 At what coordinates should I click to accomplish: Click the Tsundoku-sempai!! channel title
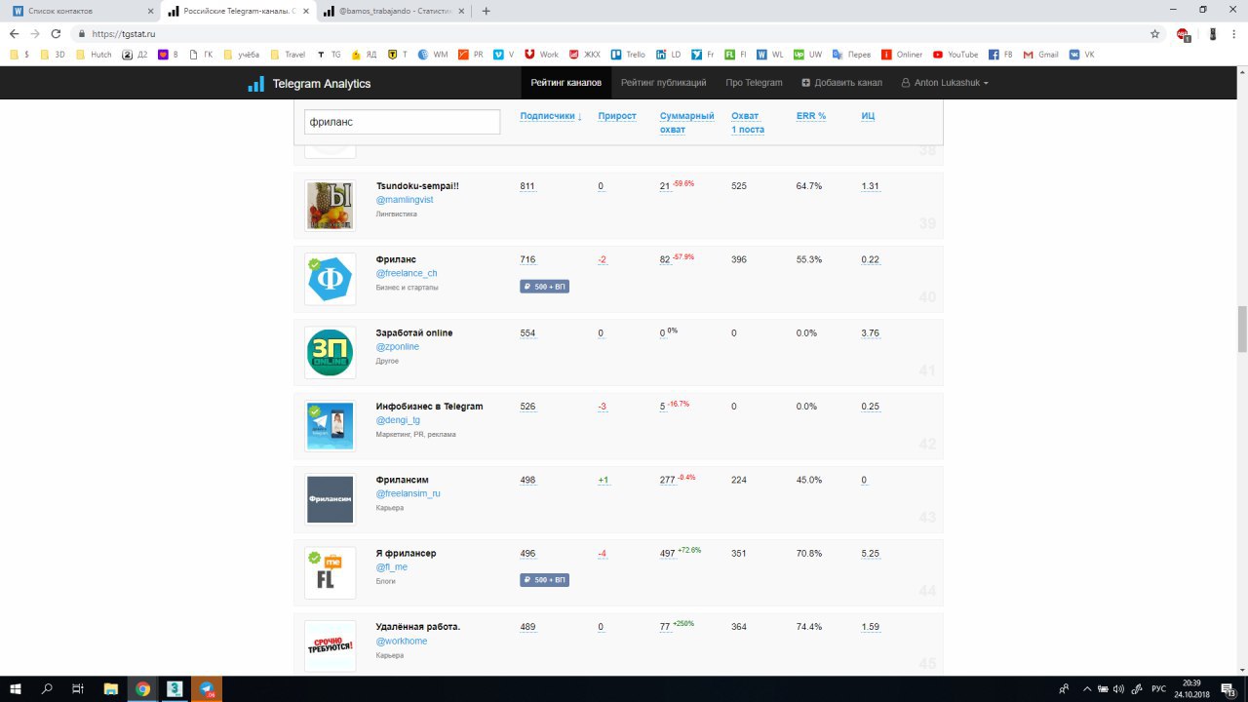[417, 186]
